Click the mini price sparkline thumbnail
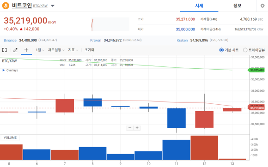The height and width of the screenshot is (167, 268). [x=110, y=24]
